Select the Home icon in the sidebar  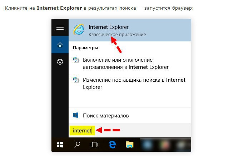(60, 45)
